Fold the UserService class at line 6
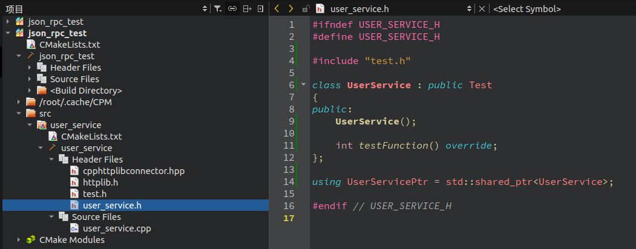 tap(303, 85)
